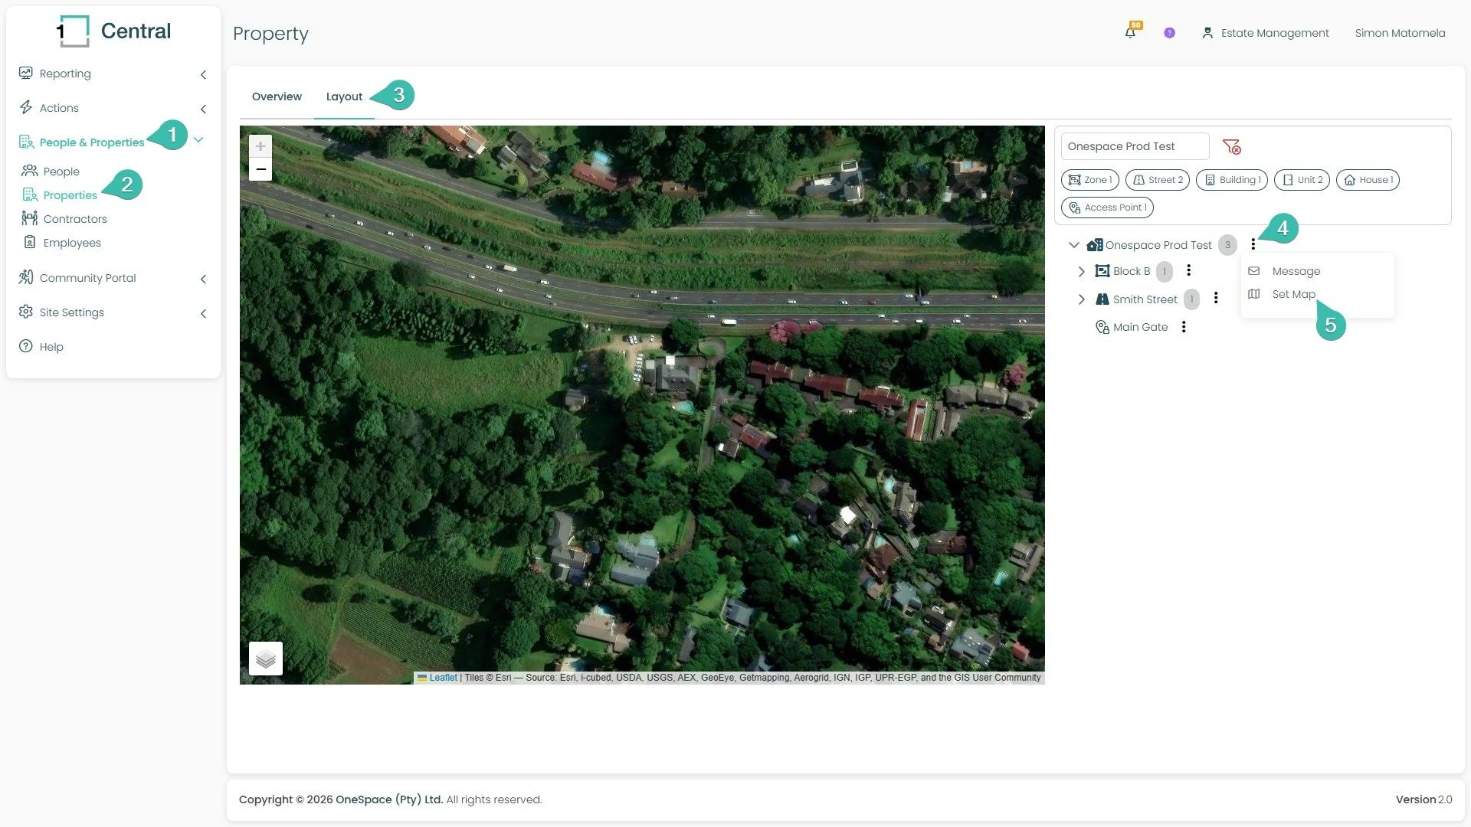Click the purple help circle icon
Viewport: 1471px width, 827px height.
coord(1169,33)
